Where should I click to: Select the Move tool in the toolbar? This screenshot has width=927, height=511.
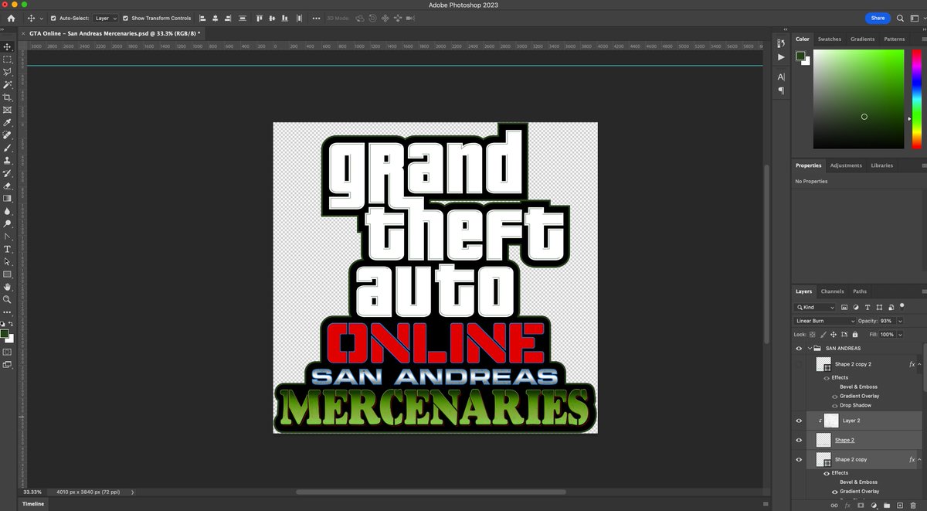point(8,47)
